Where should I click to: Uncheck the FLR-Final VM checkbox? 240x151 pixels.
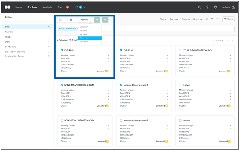(121, 50)
